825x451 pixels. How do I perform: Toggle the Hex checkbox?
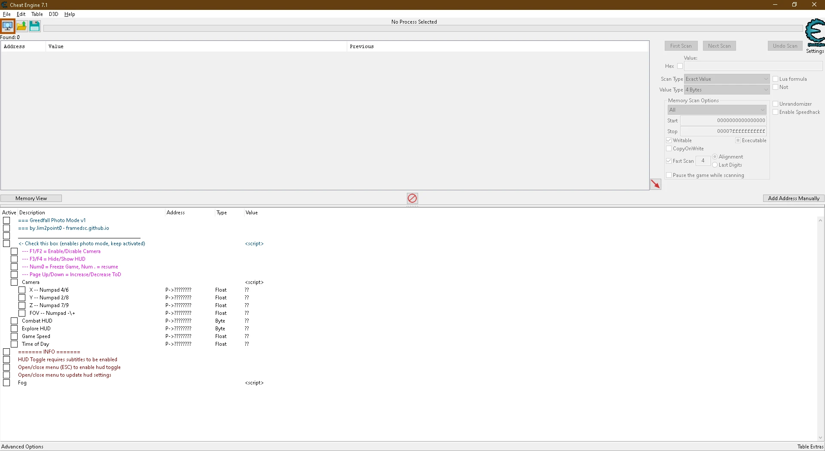click(680, 66)
